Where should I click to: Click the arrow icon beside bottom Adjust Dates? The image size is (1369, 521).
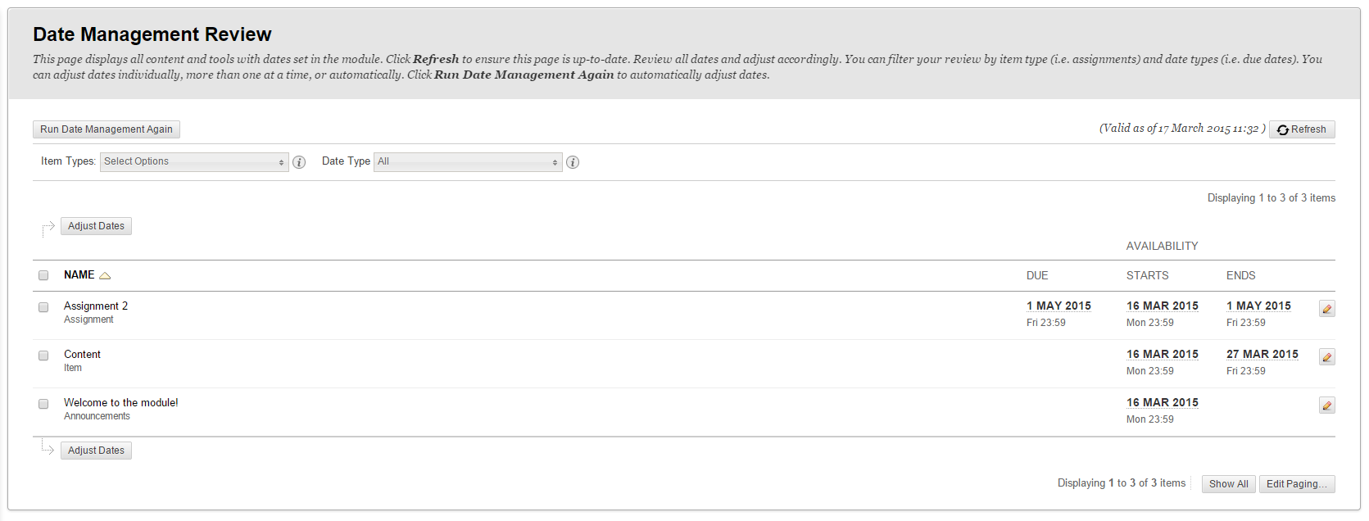(x=47, y=450)
